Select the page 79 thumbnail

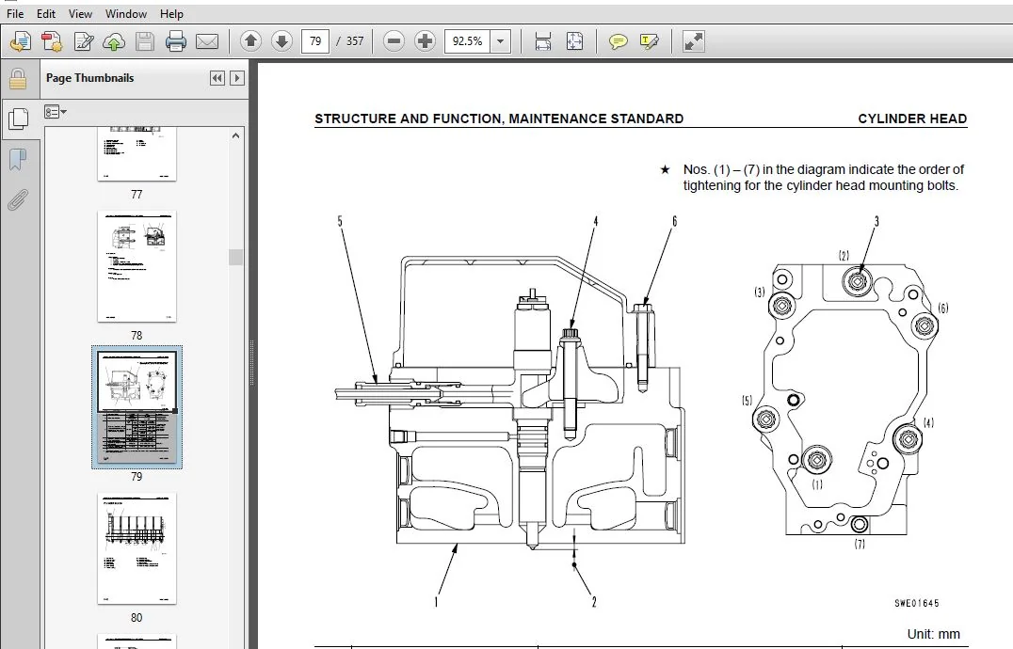tap(137, 407)
